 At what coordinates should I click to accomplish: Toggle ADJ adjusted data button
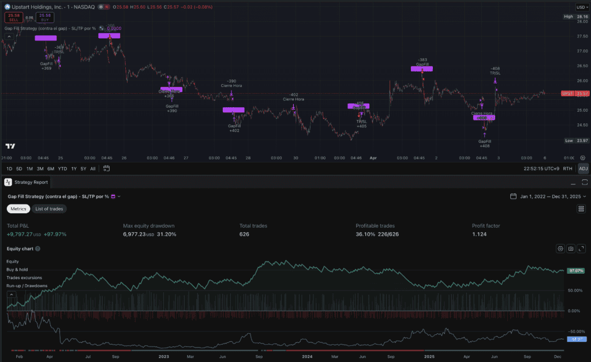coord(583,168)
